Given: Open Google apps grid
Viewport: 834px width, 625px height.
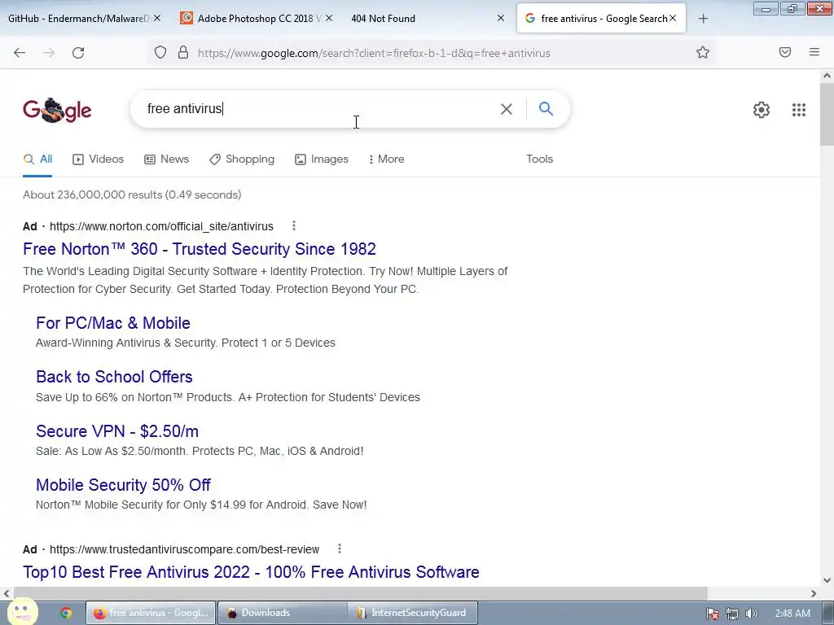Looking at the screenshot, I should pyautogui.click(x=799, y=110).
